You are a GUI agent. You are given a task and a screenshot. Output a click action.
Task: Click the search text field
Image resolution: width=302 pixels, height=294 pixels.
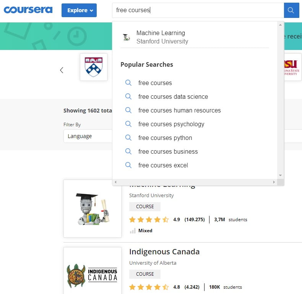(x=198, y=10)
